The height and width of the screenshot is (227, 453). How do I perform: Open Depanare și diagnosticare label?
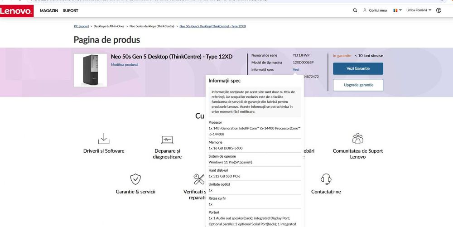tap(167, 154)
